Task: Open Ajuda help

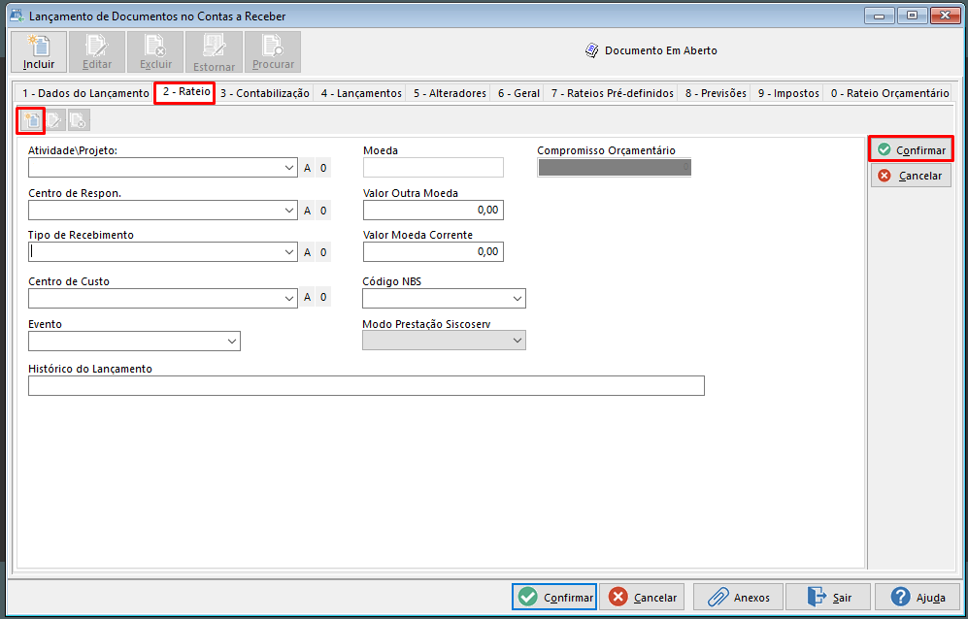Action: pyautogui.click(x=918, y=597)
